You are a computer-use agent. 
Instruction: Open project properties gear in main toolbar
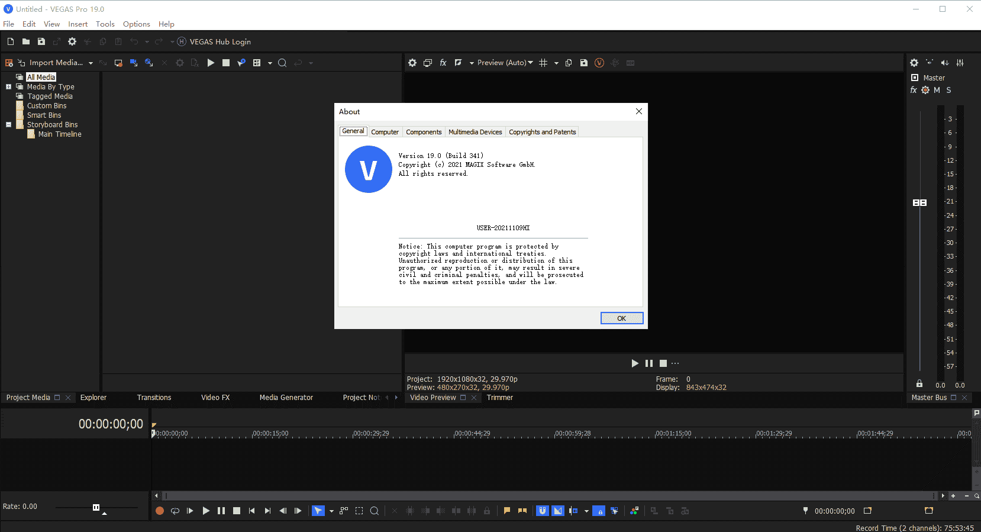pyautogui.click(x=72, y=41)
